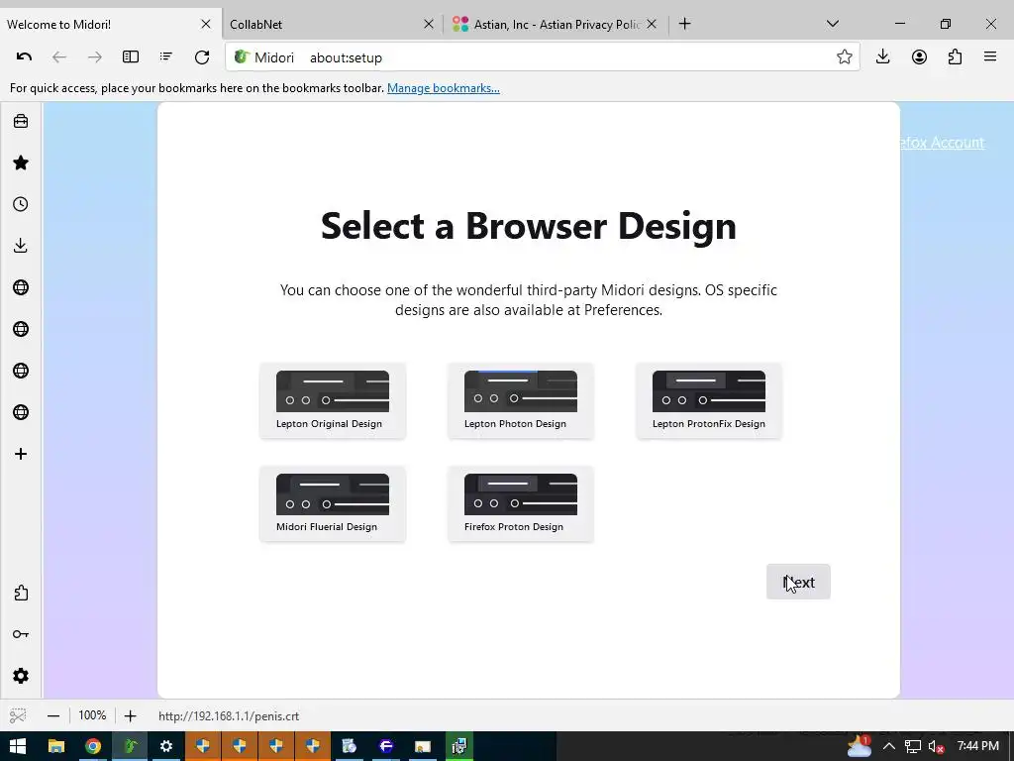Open passwords via the sidebar key icon
The height and width of the screenshot is (761, 1014).
click(x=21, y=634)
